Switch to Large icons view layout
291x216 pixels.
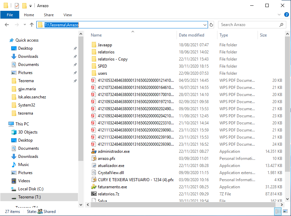coord(285,211)
